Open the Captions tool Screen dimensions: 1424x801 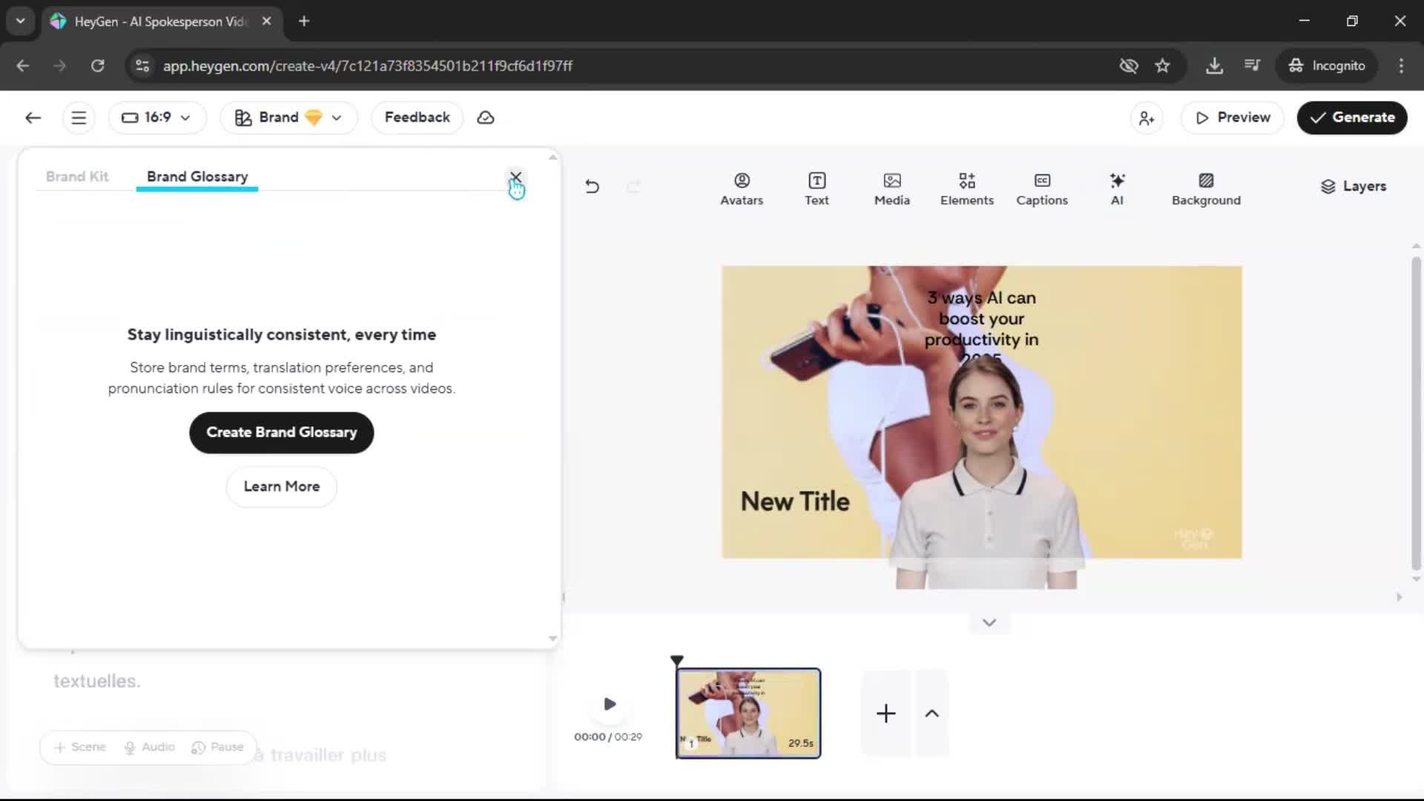(x=1041, y=189)
